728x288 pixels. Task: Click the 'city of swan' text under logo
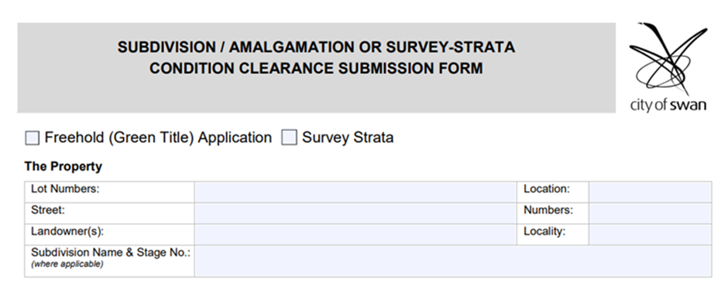point(668,105)
